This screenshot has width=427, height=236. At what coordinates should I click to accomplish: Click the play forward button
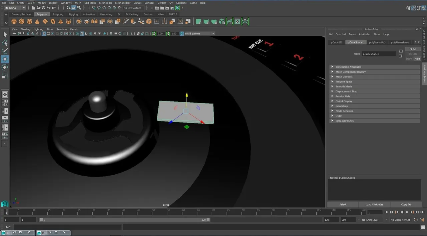407,212
